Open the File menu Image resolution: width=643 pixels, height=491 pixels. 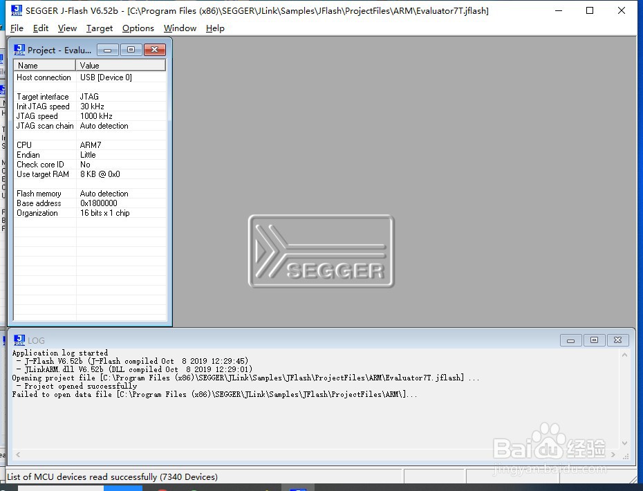(x=17, y=28)
